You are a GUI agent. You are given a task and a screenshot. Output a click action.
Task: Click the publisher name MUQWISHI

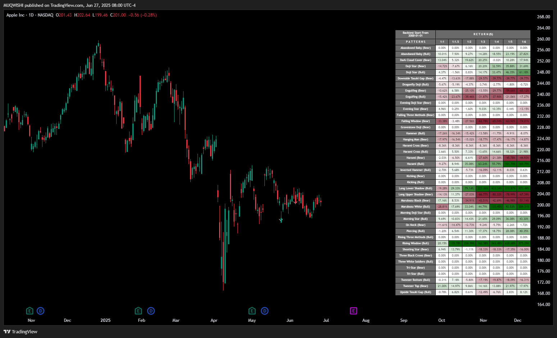pyautogui.click(x=13, y=5)
